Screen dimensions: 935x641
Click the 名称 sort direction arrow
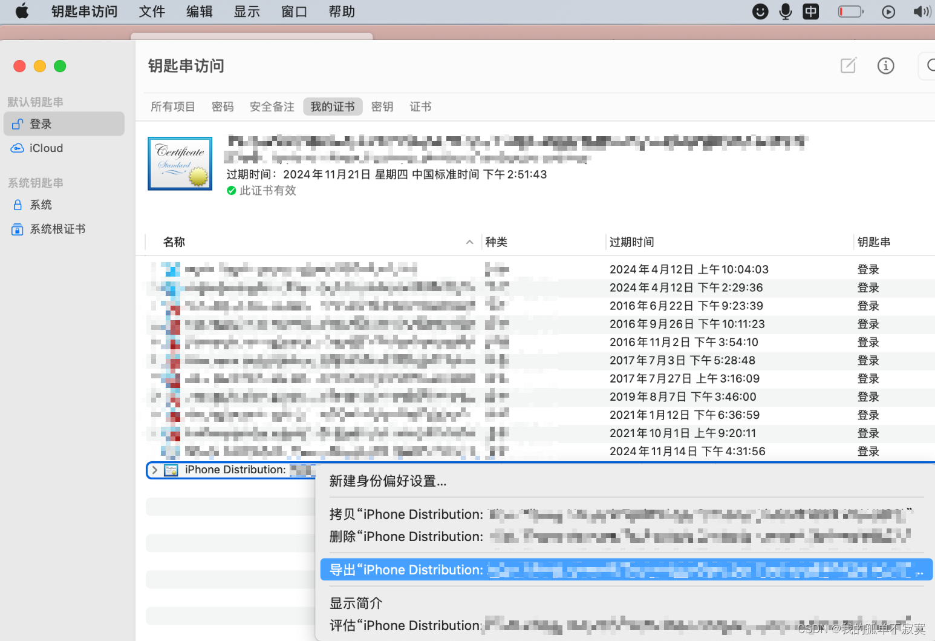coord(469,242)
